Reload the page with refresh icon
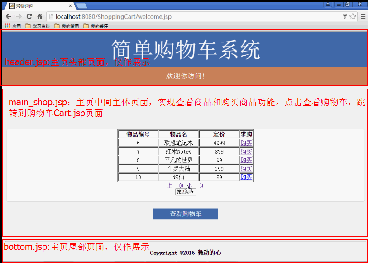This screenshot has width=368, height=263. [x=29, y=16]
